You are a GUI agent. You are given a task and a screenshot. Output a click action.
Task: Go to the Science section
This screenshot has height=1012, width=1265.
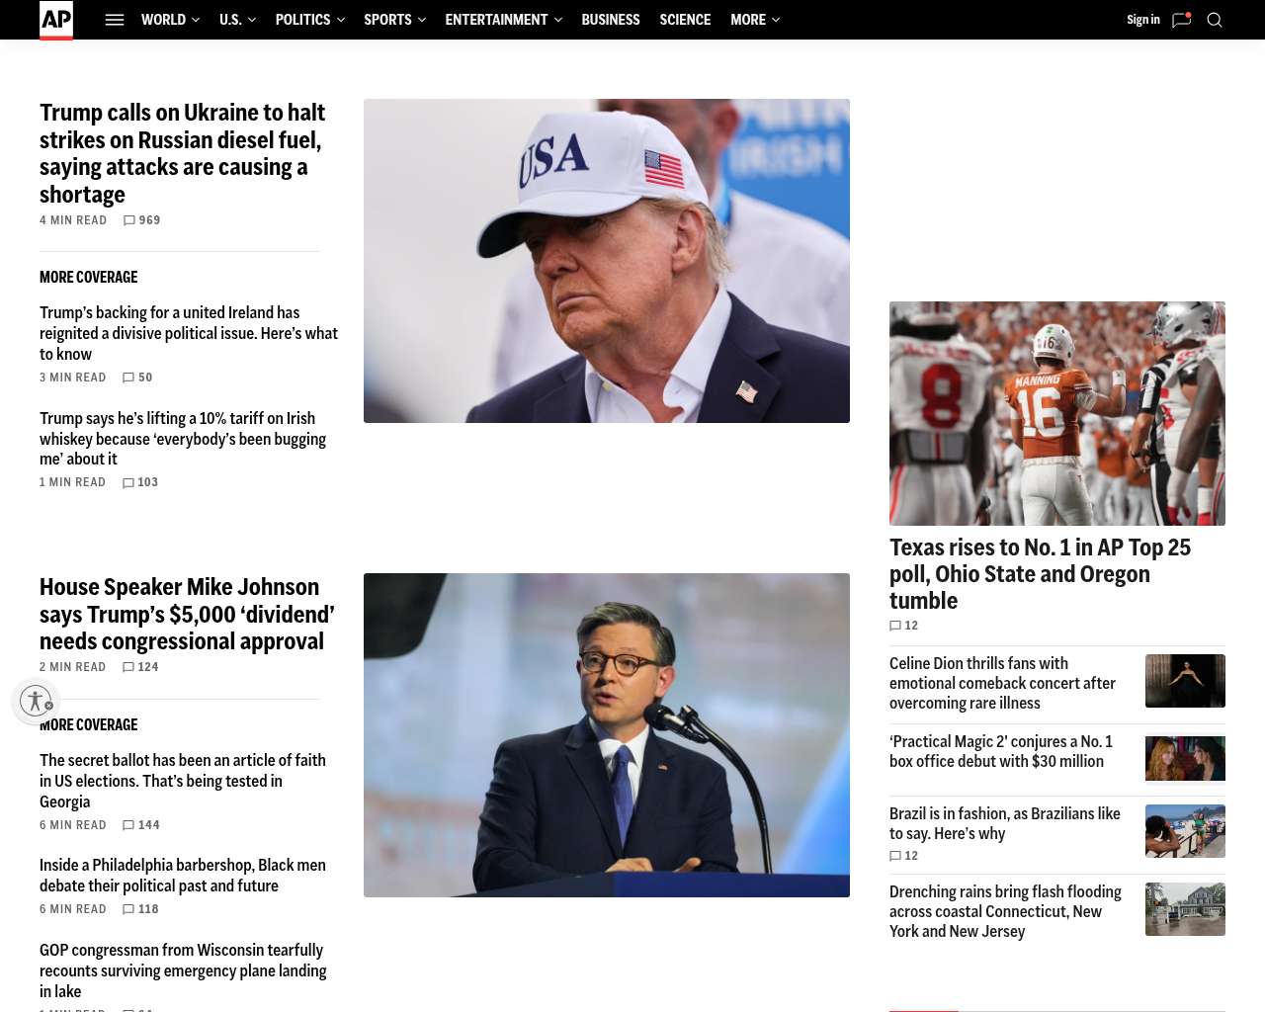[x=685, y=20]
